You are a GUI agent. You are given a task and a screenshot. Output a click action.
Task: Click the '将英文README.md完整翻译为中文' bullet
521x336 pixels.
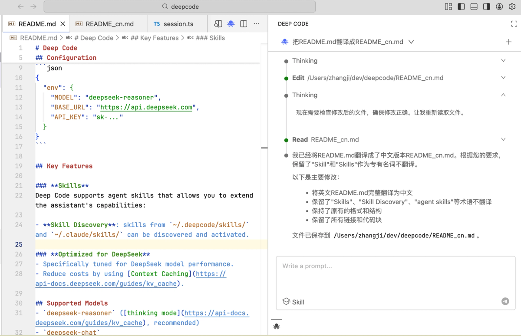(x=362, y=193)
